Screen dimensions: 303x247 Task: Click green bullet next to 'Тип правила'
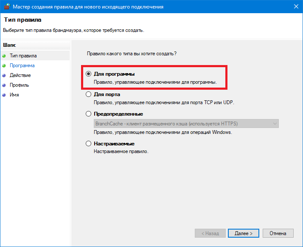tap(4, 56)
